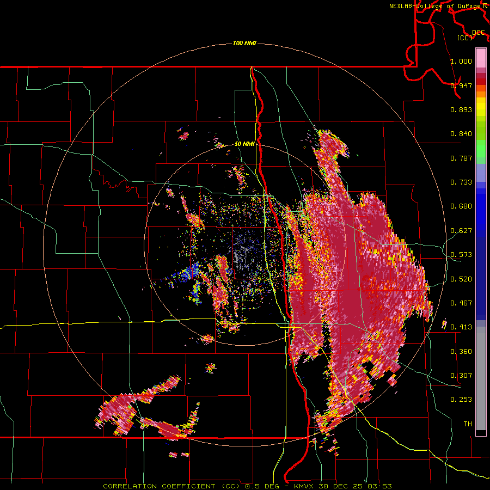Pick the crimson segment of the color bar

pos(481,76)
